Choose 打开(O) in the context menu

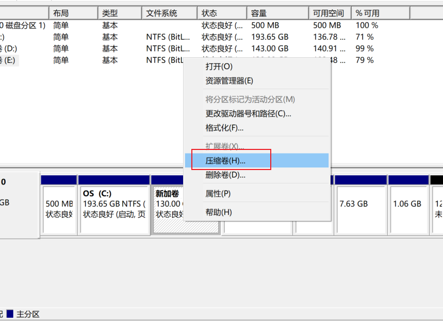point(256,66)
